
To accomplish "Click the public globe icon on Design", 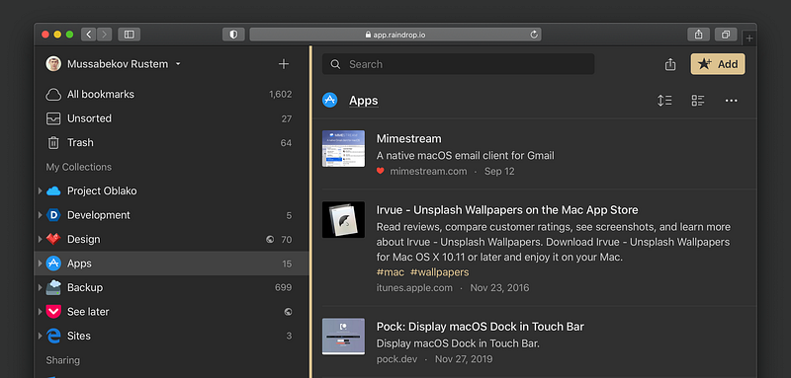I will click(x=270, y=240).
